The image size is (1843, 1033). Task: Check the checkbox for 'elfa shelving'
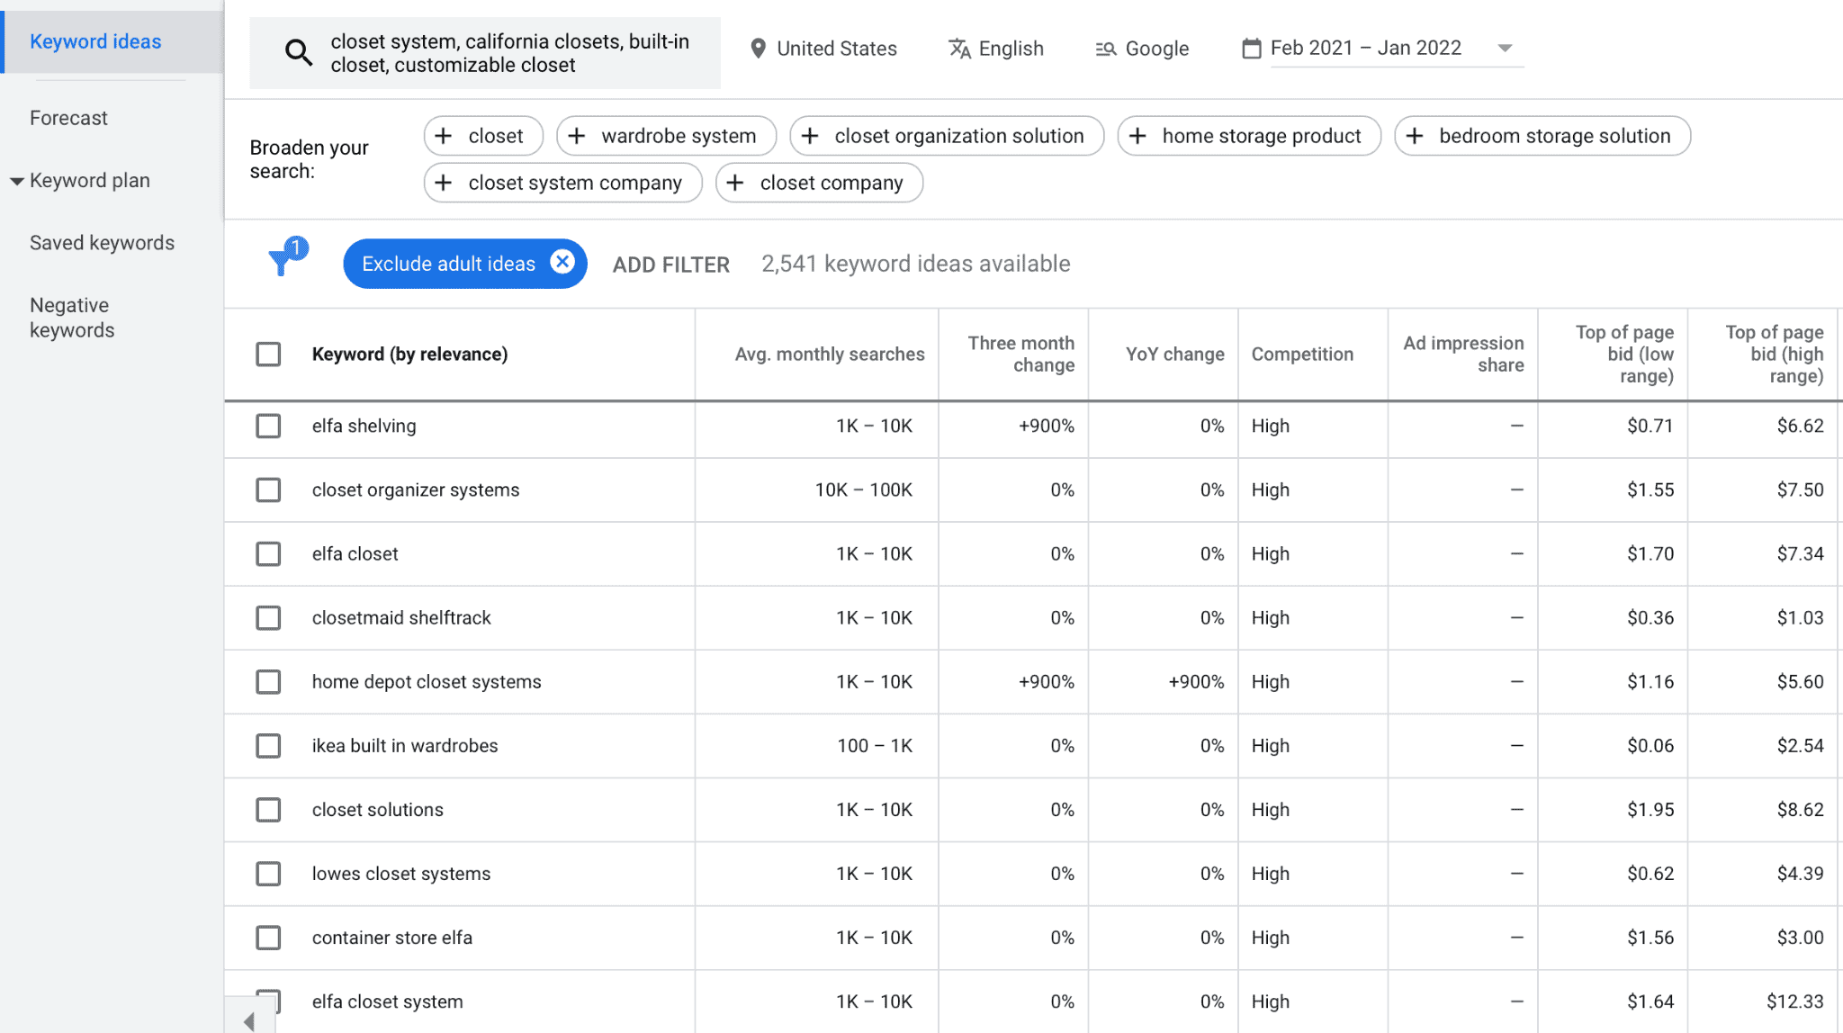coord(268,427)
